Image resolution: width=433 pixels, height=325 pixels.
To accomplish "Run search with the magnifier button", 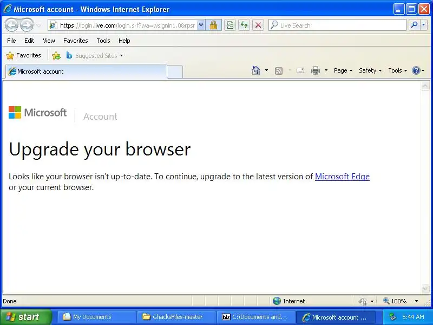I will (x=414, y=25).
